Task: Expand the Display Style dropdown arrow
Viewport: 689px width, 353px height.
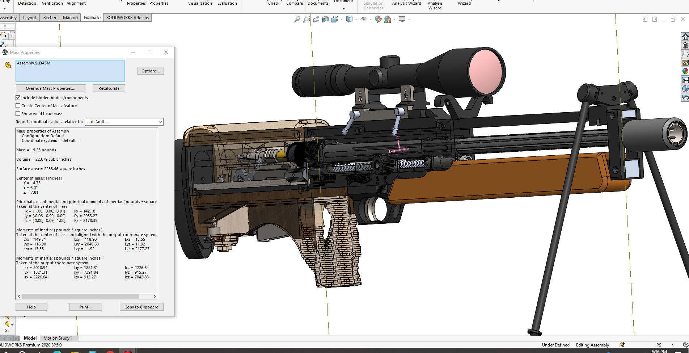Action: pyautogui.click(x=356, y=20)
